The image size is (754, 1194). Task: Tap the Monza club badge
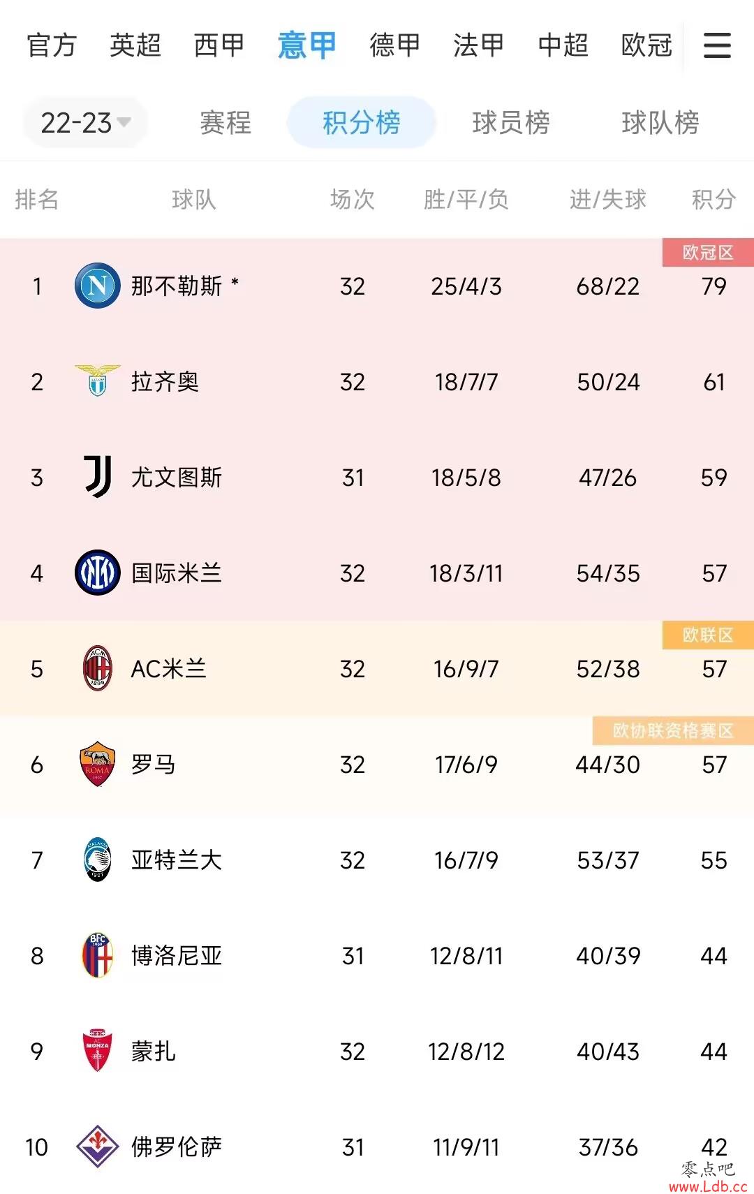coord(98,1051)
